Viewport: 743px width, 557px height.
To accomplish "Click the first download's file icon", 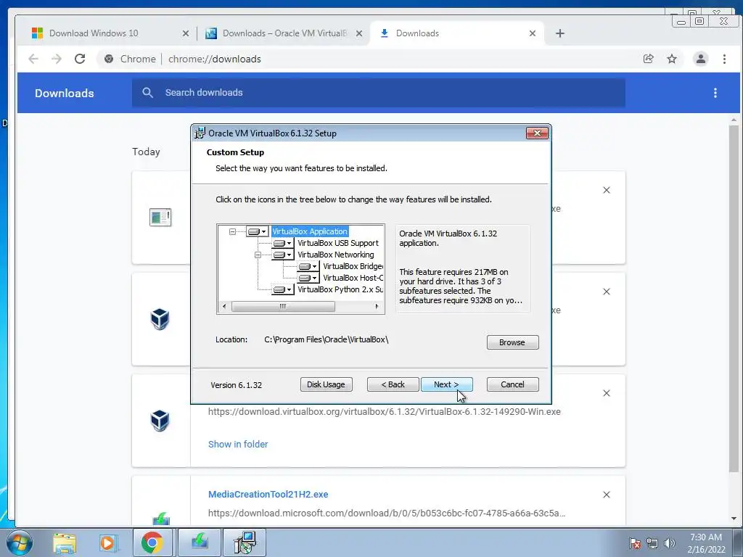I will (160, 218).
